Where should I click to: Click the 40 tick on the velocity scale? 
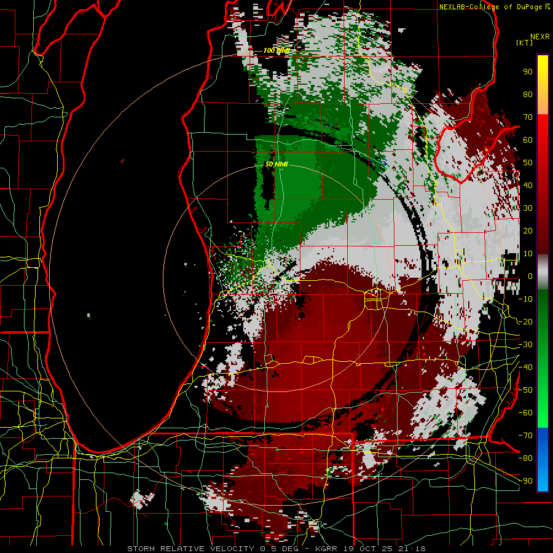pyautogui.click(x=528, y=186)
